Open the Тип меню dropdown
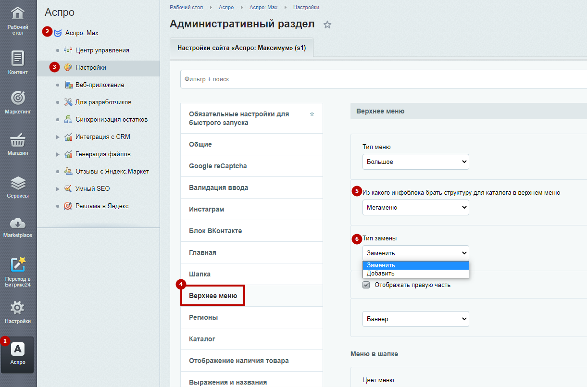The width and height of the screenshot is (587, 387). pyautogui.click(x=416, y=162)
